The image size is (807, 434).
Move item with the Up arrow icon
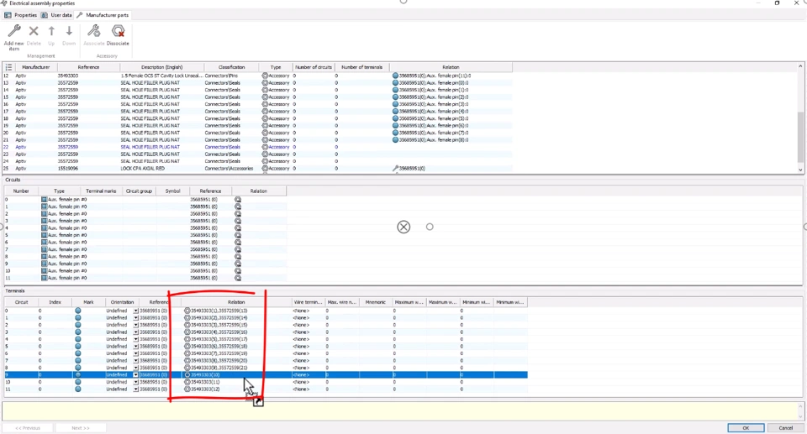click(51, 31)
